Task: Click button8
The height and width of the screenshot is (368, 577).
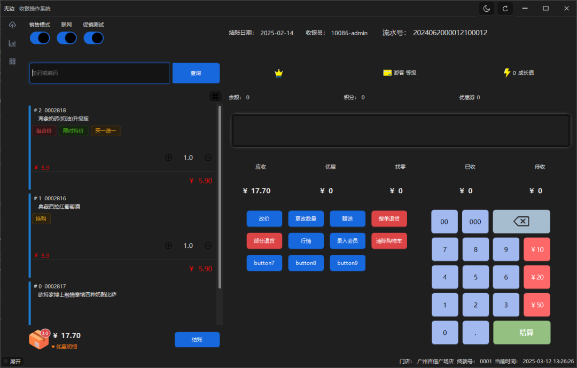Action: 306,263
